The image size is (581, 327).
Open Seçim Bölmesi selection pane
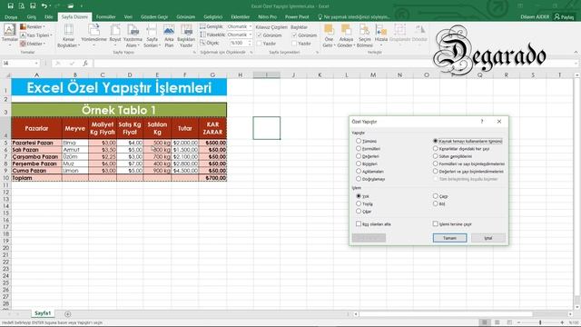point(365,35)
